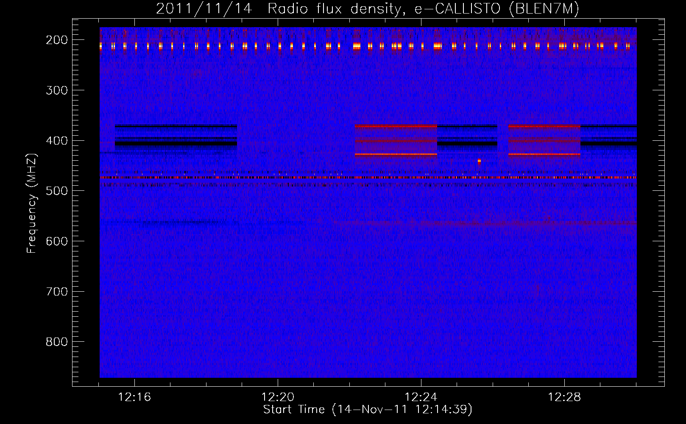Click the 12:20 time tick label
This screenshot has height=424, width=686.
click(x=278, y=397)
